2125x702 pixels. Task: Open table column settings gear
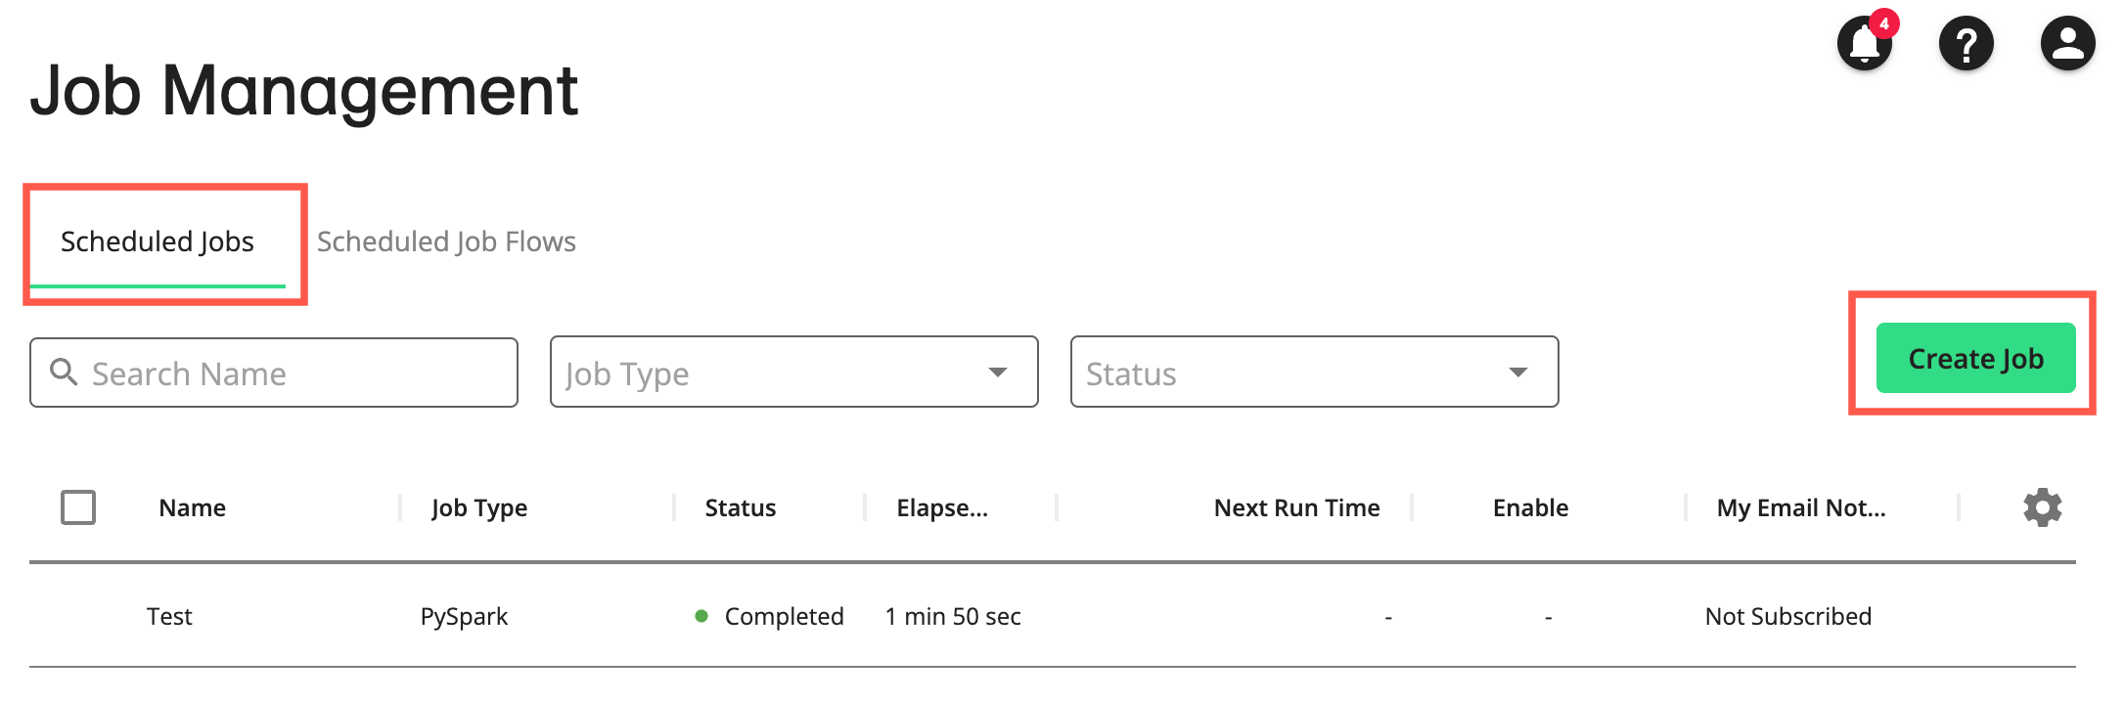pos(2042,508)
